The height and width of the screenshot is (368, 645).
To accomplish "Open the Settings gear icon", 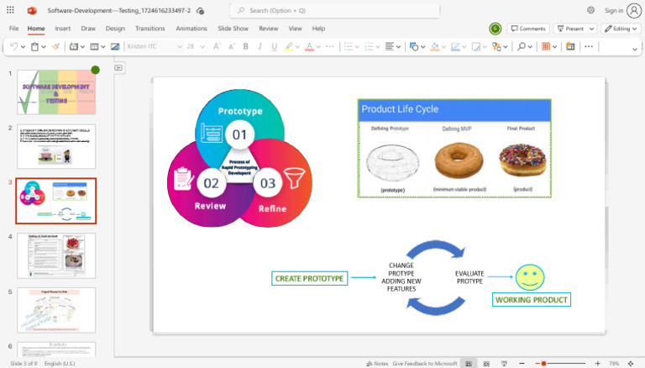I will coord(590,10).
